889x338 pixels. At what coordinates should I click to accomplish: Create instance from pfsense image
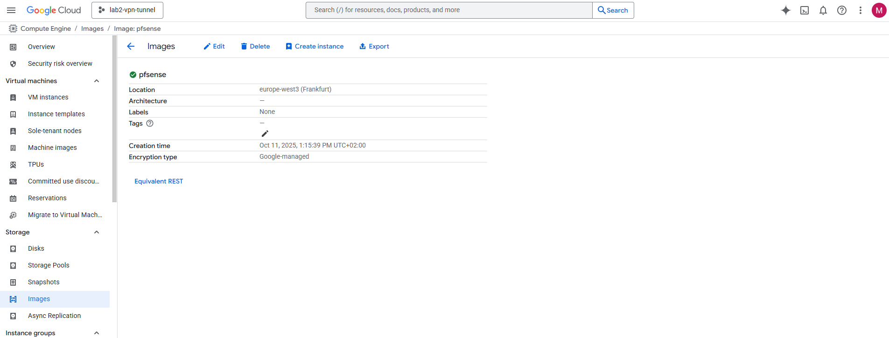[x=315, y=46]
